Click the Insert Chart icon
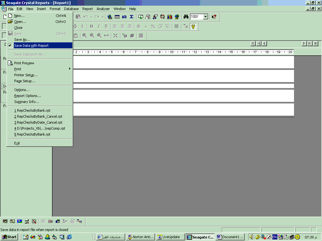The image size is (322, 241). 169,17
